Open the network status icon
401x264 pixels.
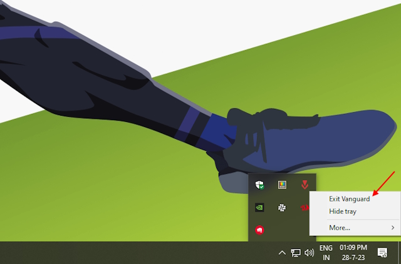tap(296, 253)
